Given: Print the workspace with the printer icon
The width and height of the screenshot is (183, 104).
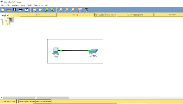Looking at the screenshot, I should (x=21, y=10).
